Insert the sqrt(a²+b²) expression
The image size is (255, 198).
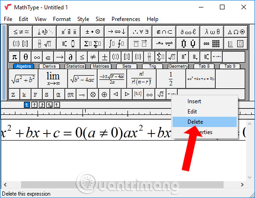23,79
